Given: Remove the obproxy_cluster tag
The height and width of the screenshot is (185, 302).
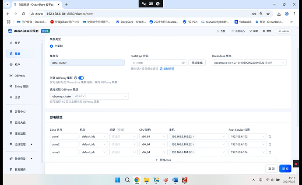Looking at the screenshot, I should point(84,96).
